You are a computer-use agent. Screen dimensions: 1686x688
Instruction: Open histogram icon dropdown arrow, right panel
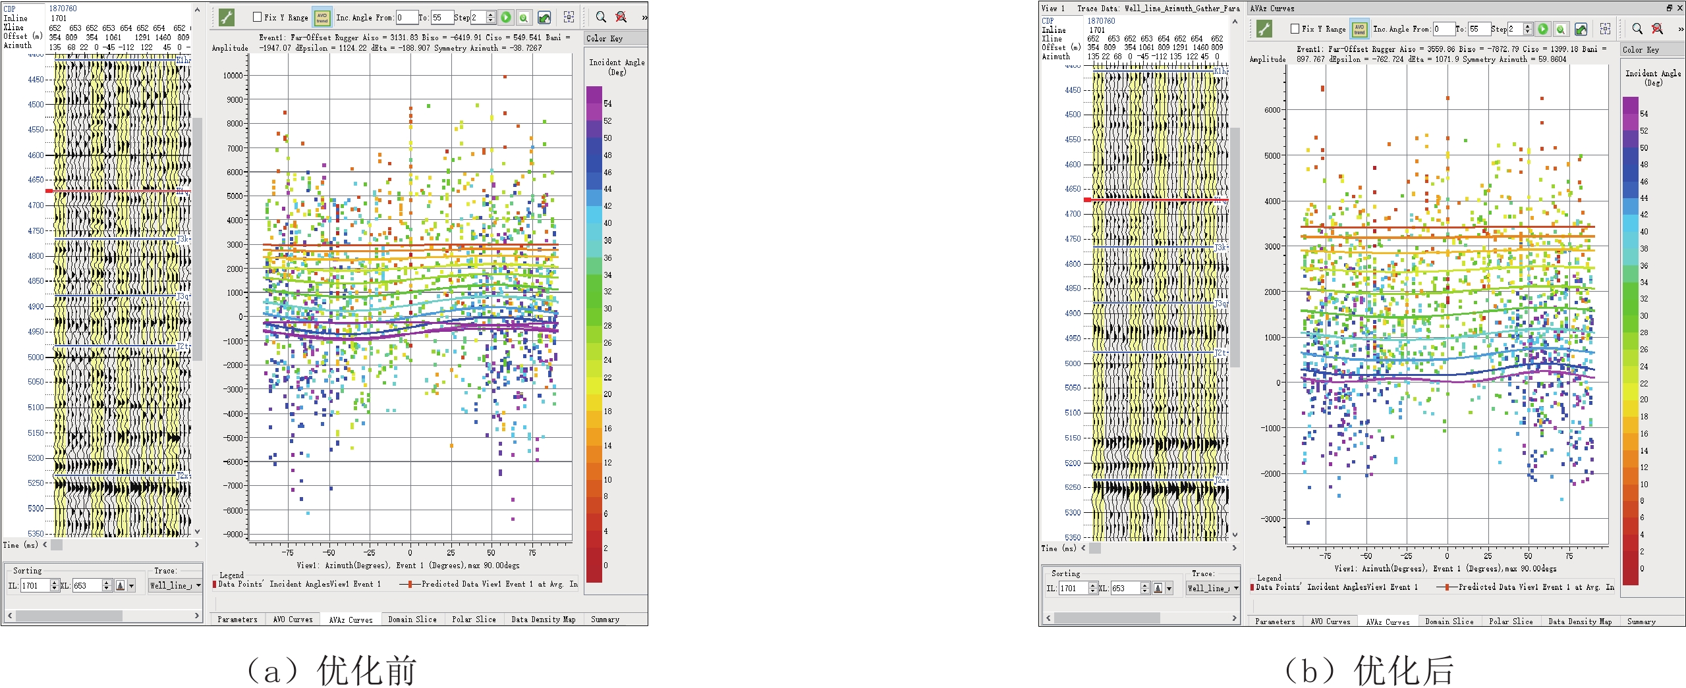pyautogui.click(x=1169, y=588)
